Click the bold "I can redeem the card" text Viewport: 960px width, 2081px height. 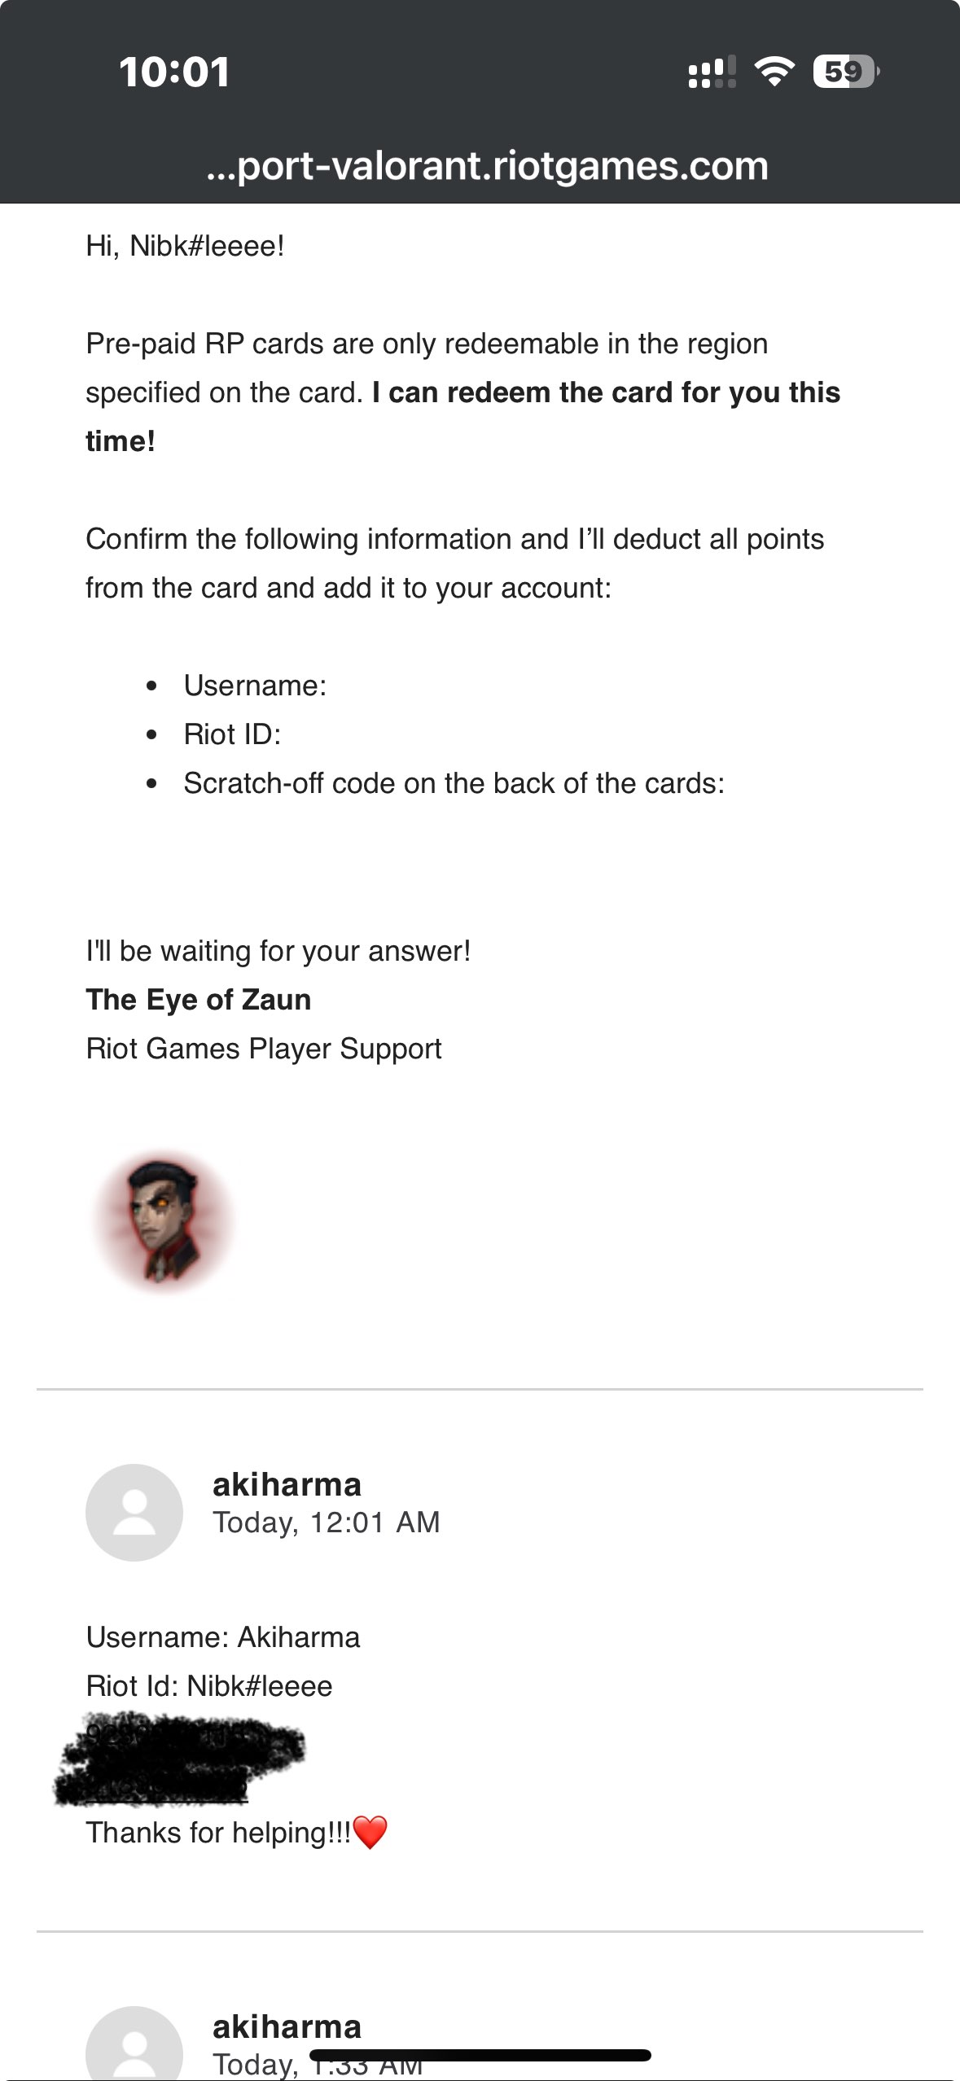[606, 392]
